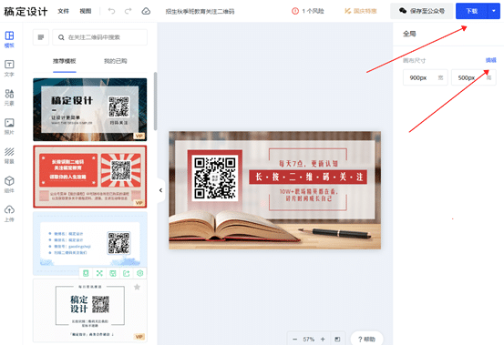
Task: Click the 57% zoom level value
Action: (309, 339)
